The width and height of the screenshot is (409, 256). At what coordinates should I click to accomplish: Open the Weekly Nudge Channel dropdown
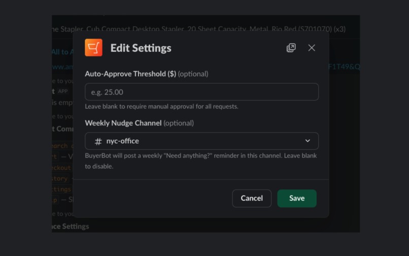coord(201,141)
